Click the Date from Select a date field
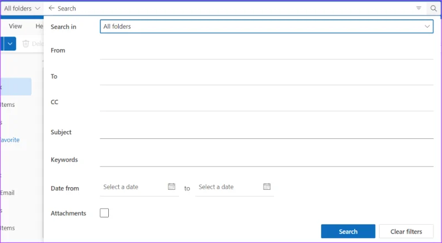Viewport: 442px width, 243px height. click(x=139, y=187)
